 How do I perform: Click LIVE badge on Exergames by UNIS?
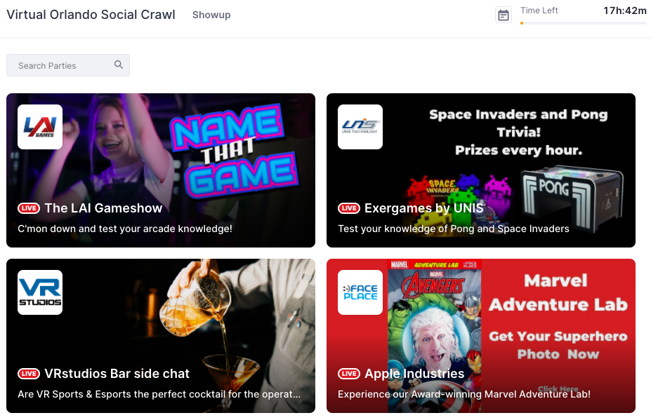click(x=349, y=208)
